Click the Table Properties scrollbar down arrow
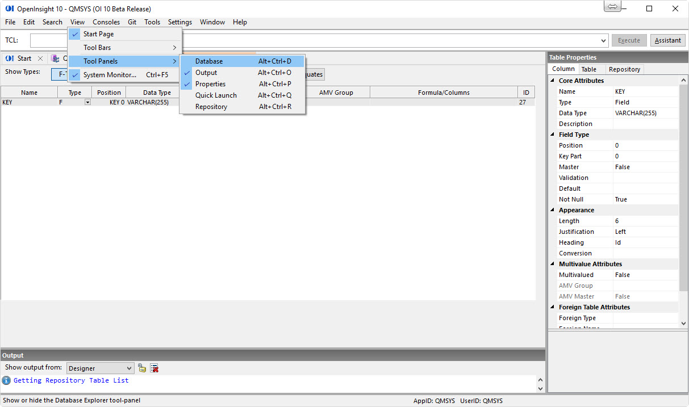689x407 pixels. click(683, 323)
